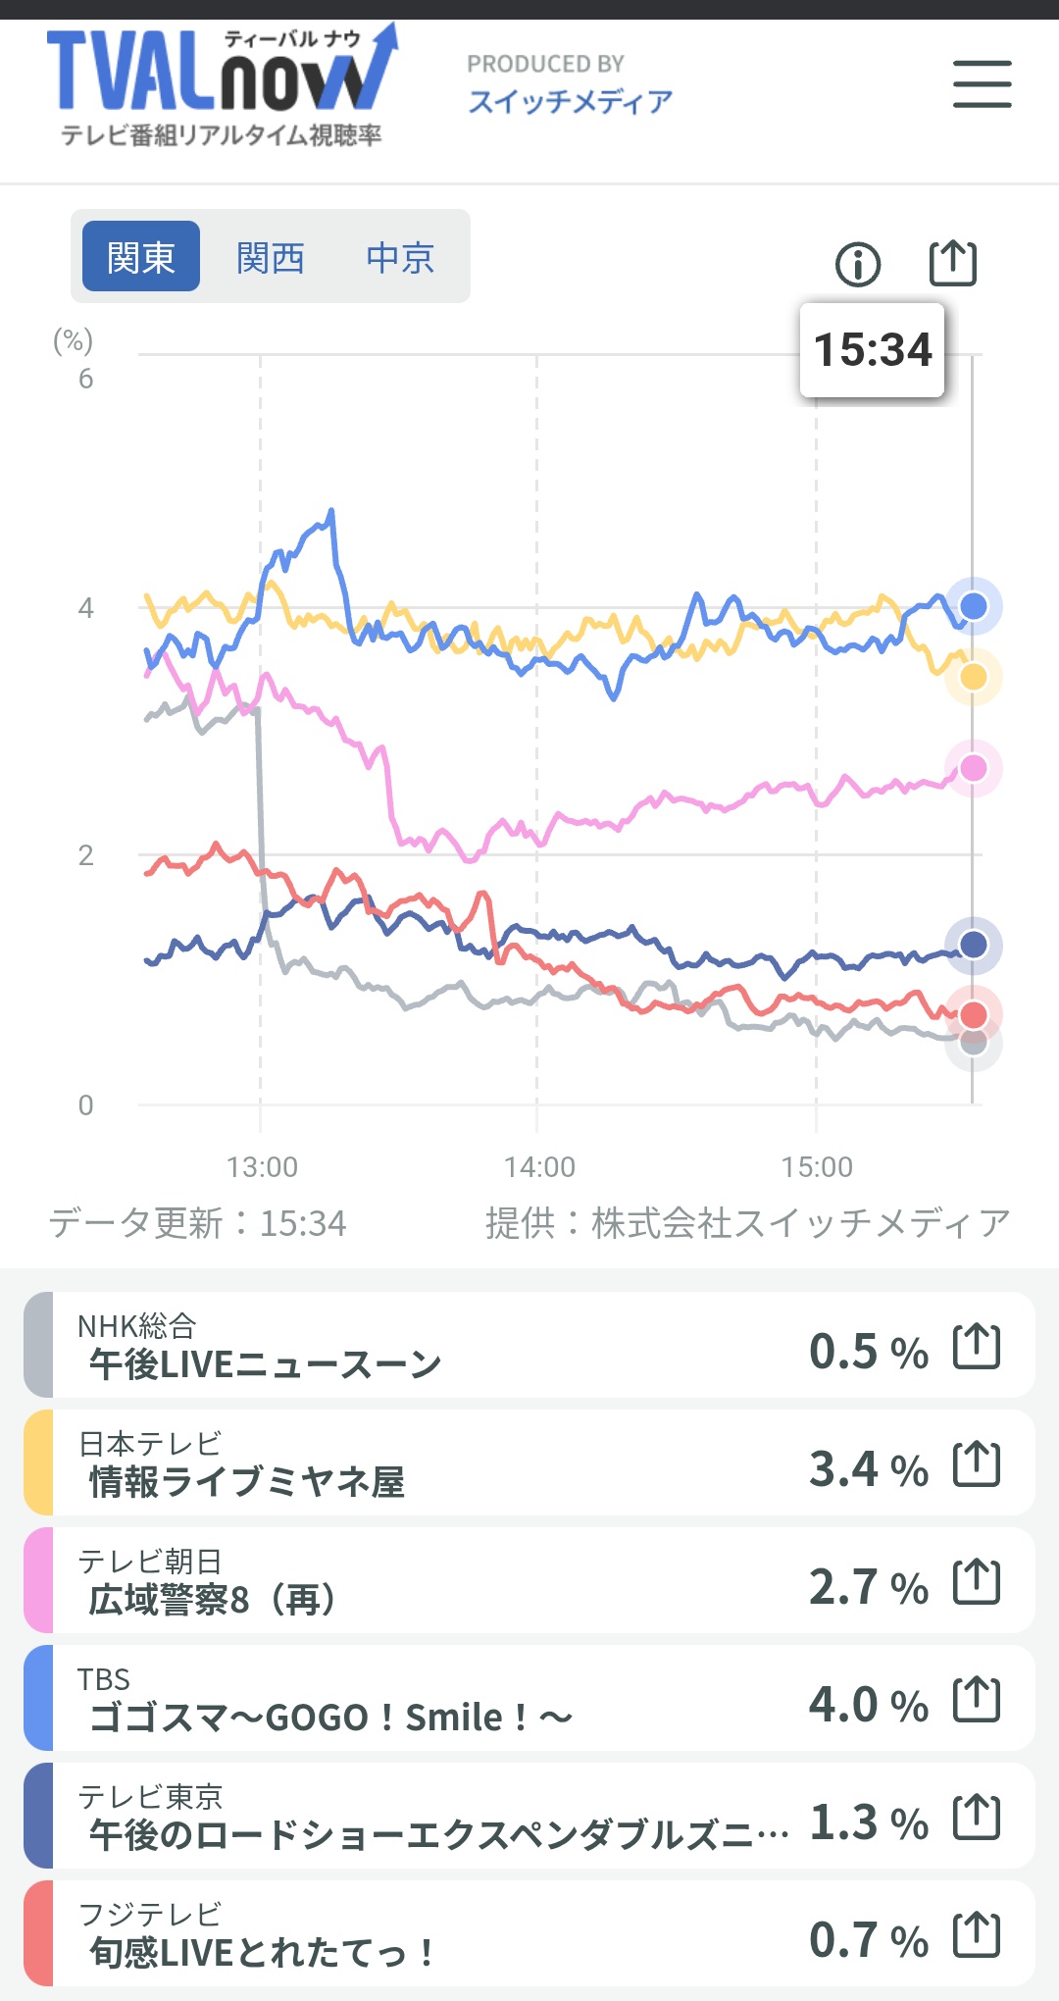This screenshot has width=1059, height=2001.
Task: Share the TBS rating row
Action: pos(977,1699)
